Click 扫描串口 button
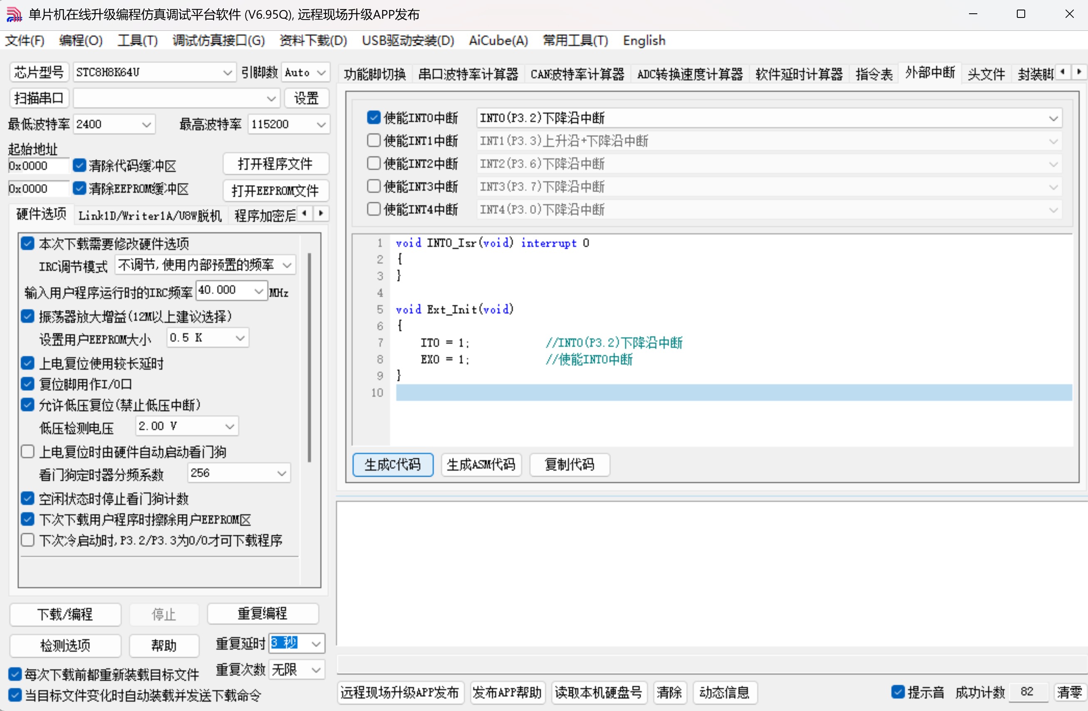The height and width of the screenshot is (711, 1088). click(39, 98)
